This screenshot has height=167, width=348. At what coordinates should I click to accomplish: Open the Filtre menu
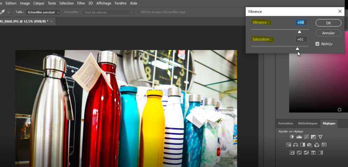click(x=81, y=3)
